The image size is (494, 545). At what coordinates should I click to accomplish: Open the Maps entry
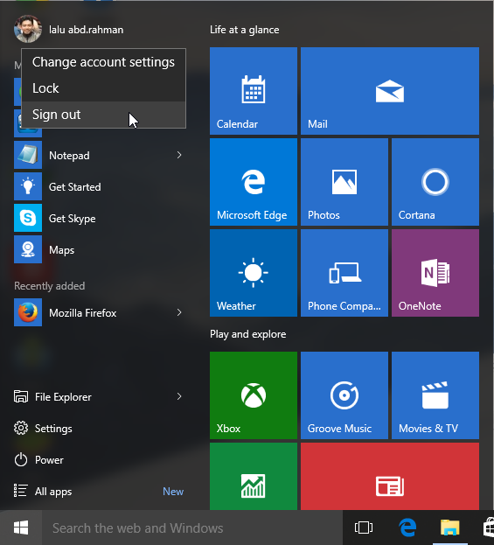tap(61, 250)
